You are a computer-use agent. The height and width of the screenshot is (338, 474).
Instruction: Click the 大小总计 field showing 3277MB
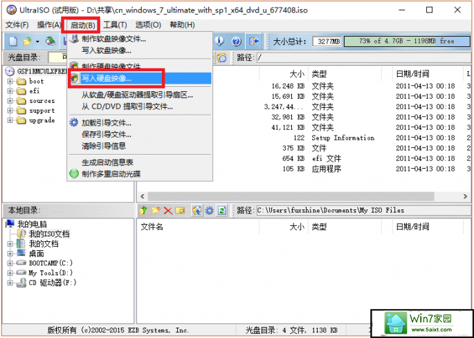(x=327, y=41)
